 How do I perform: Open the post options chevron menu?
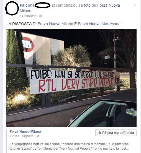coord(135,5)
